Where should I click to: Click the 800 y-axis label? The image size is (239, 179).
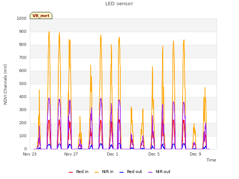click(23, 45)
